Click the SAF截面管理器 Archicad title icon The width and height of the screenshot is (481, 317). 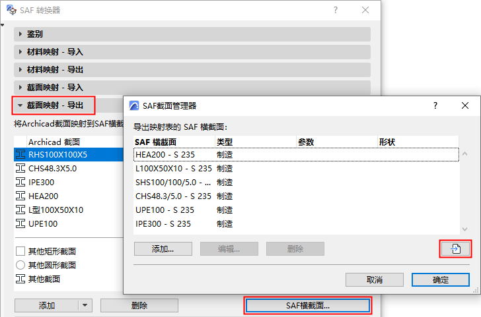pos(134,105)
